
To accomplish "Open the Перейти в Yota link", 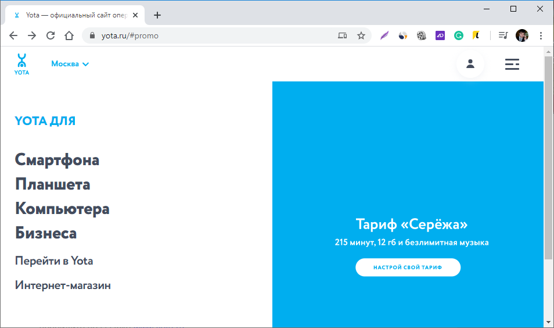I will [54, 261].
